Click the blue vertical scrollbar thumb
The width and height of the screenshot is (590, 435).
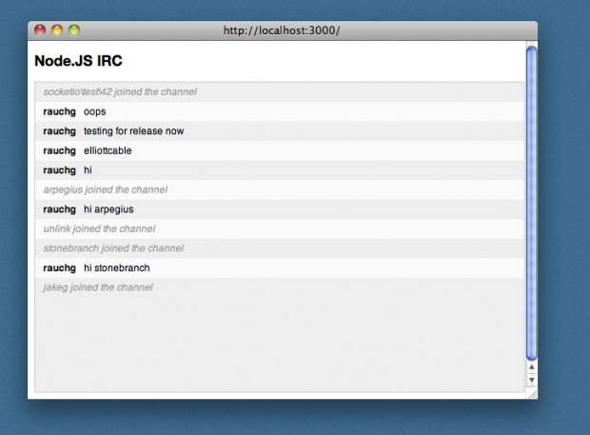click(x=531, y=203)
